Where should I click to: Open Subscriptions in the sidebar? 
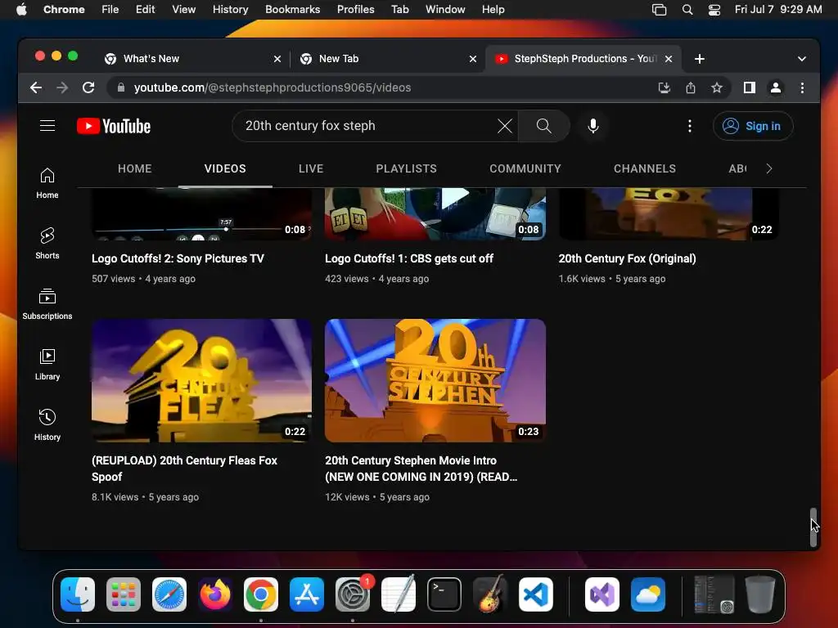(47, 304)
